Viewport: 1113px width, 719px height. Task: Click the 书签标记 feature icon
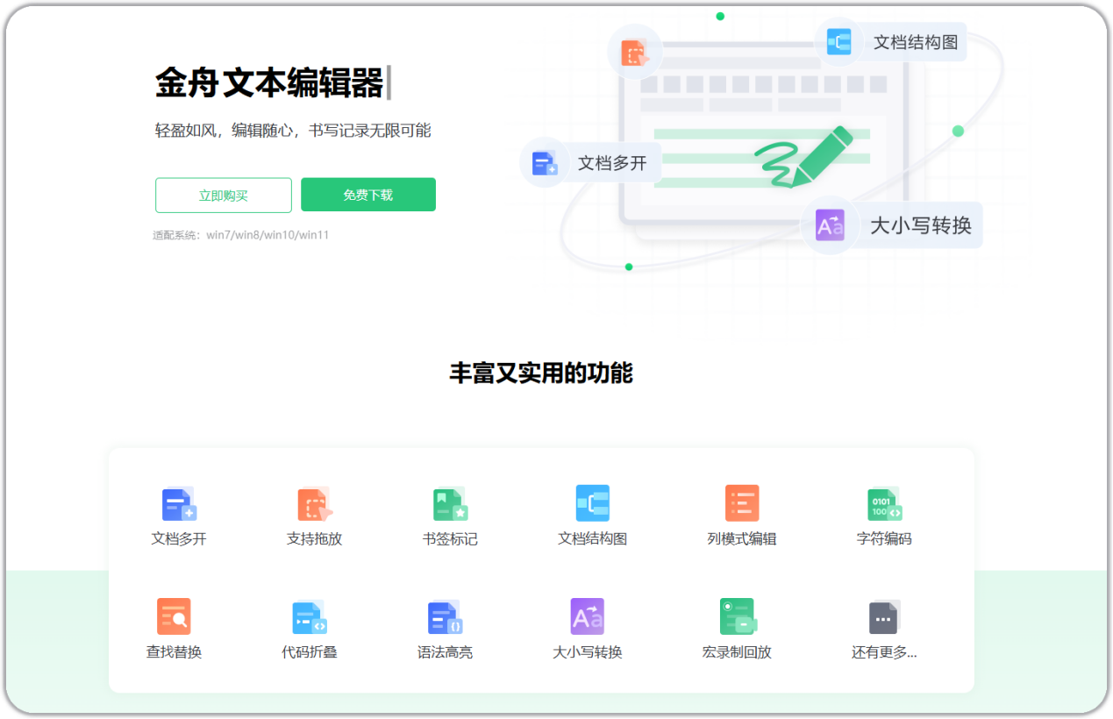coord(451,504)
